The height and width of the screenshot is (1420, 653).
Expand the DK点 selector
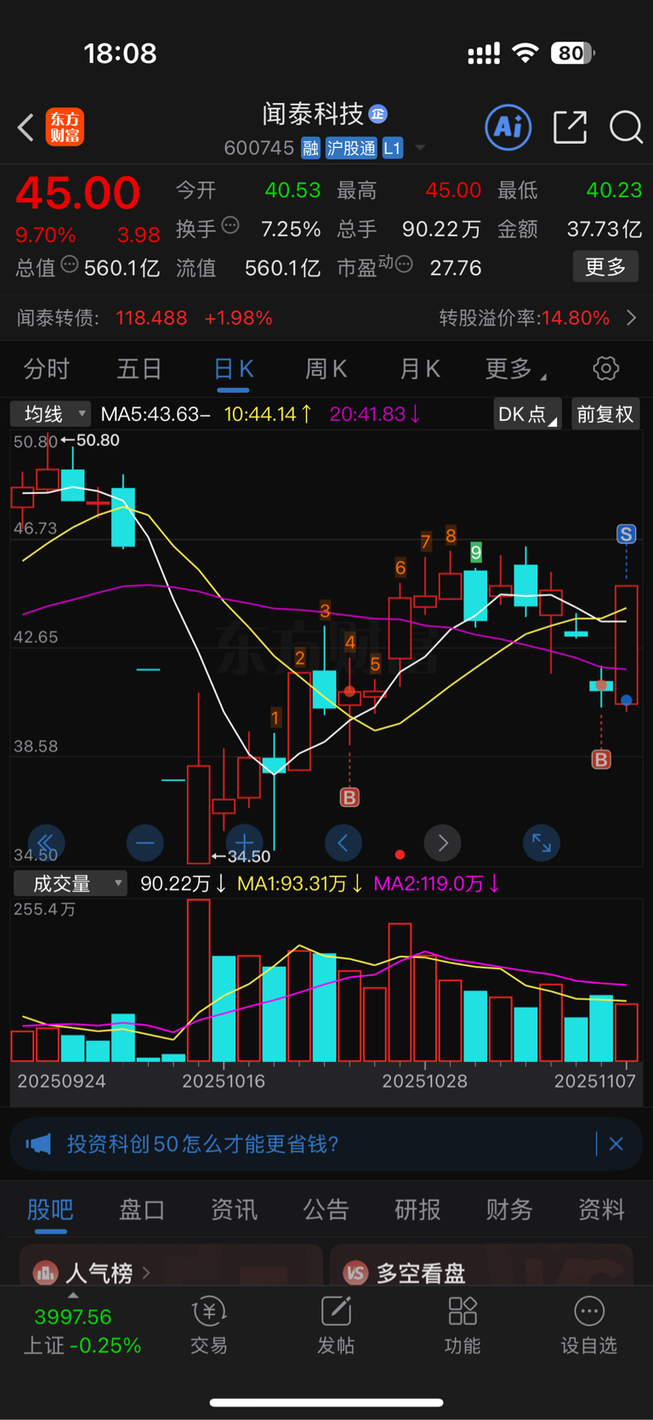click(526, 414)
